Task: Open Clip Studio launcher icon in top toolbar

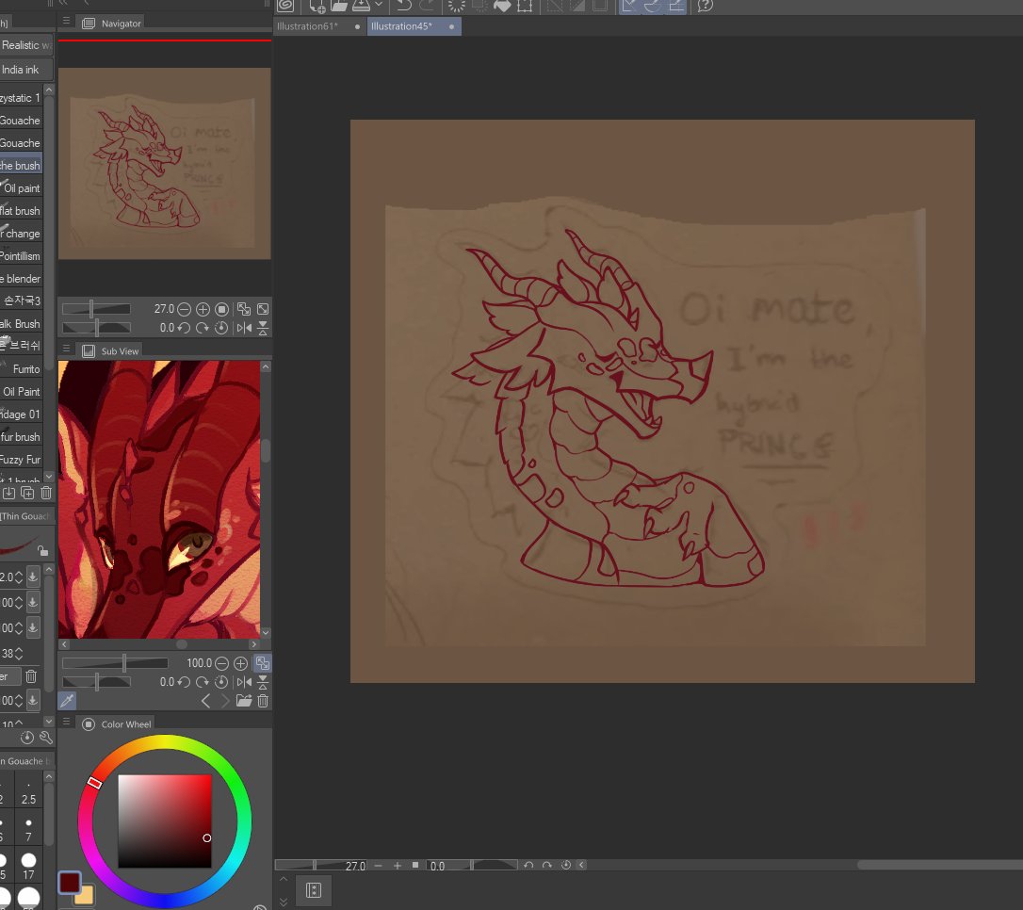Action: [x=285, y=6]
